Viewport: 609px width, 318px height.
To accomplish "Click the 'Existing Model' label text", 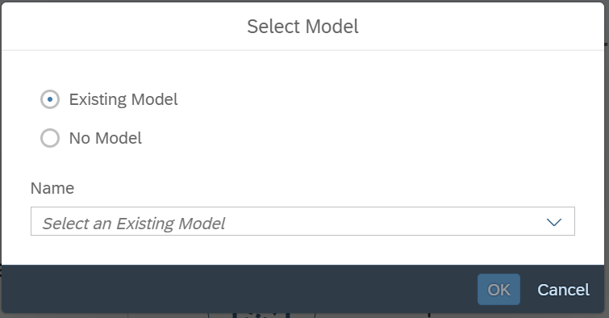I will pyautogui.click(x=123, y=99).
